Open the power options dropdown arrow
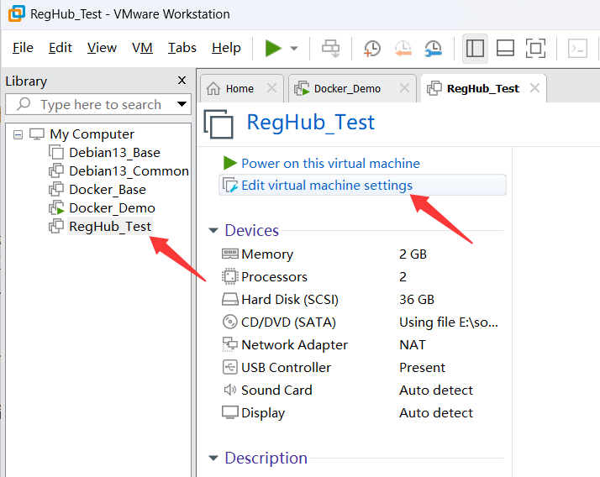Viewport: 600px width, 477px height. pyautogui.click(x=294, y=49)
